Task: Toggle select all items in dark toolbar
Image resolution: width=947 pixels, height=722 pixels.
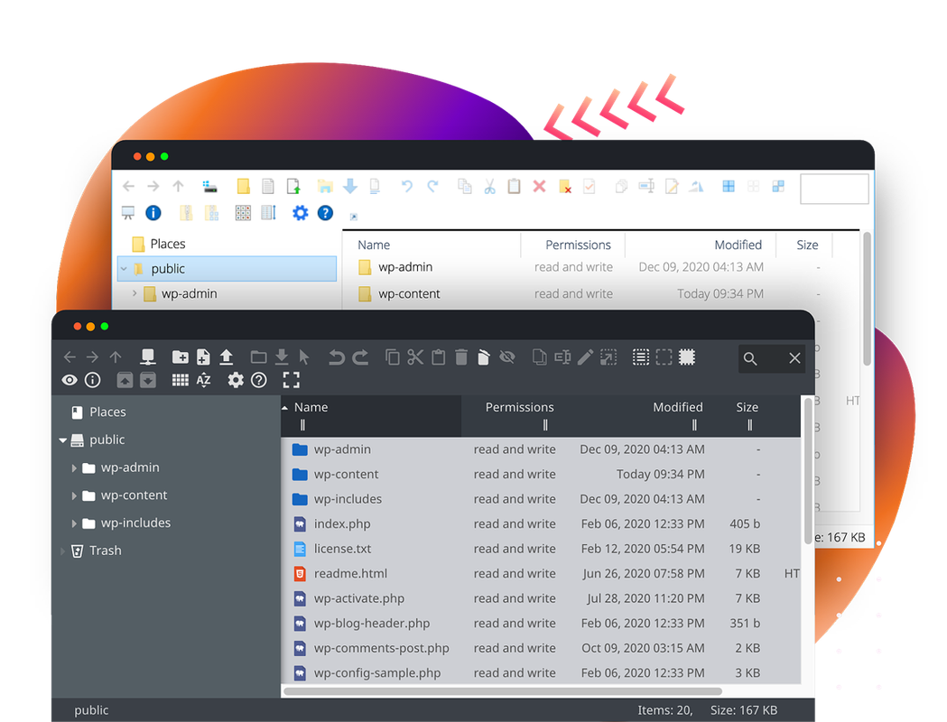Action: click(x=641, y=357)
